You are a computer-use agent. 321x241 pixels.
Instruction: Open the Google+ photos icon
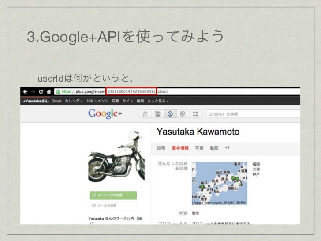pos(157,114)
